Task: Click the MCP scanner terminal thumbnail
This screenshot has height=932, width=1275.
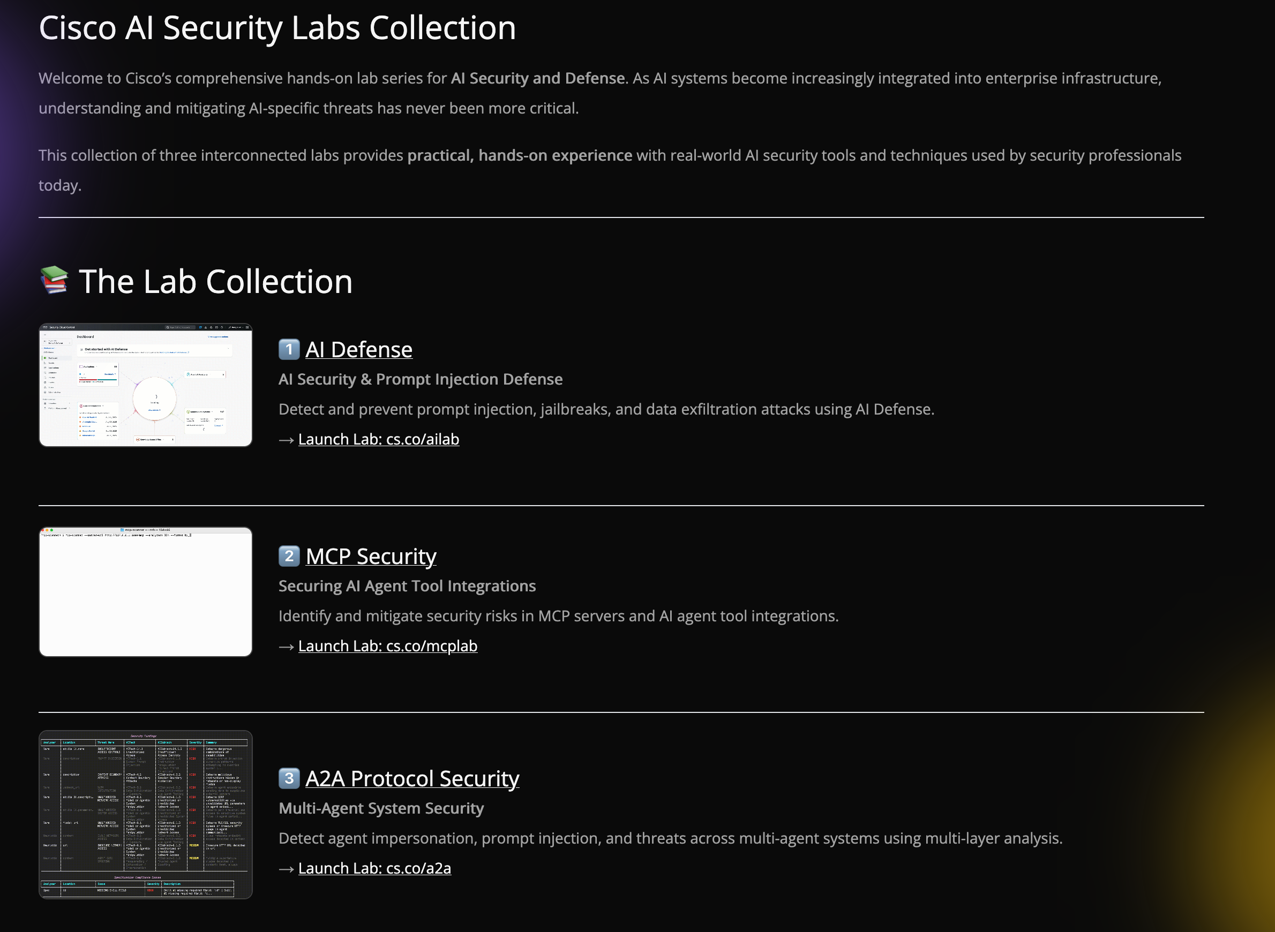Action: pyautogui.click(x=146, y=591)
